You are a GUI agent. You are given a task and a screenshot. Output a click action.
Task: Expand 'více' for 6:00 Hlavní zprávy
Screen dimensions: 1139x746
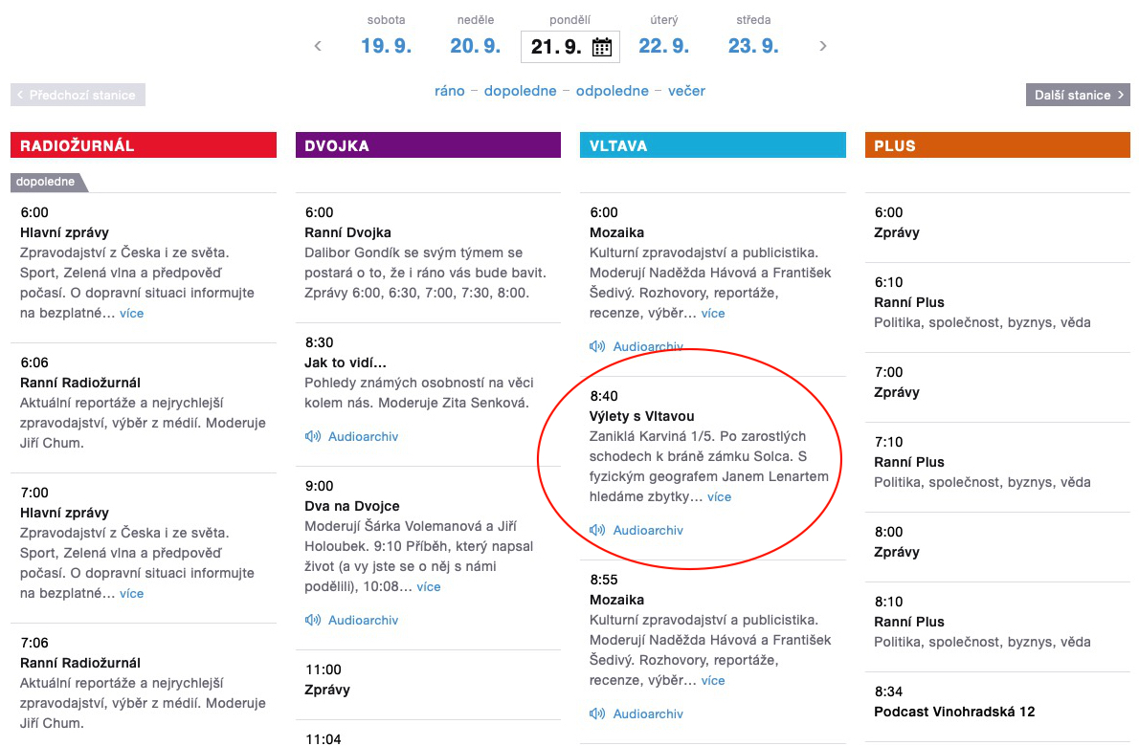(x=131, y=314)
